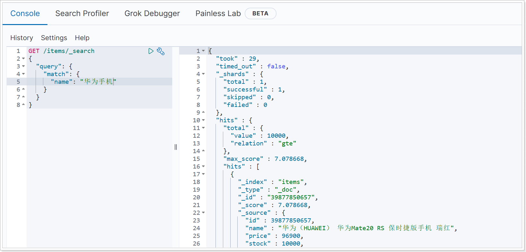
Task: Click the "_index" : "items" line
Action: pyautogui.click(x=272, y=182)
